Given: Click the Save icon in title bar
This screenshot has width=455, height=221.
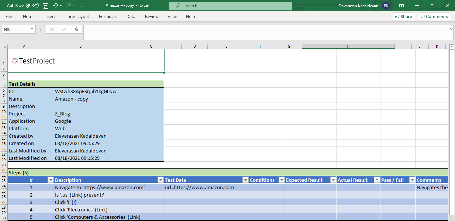Looking at the screenshot, I should (x=46, y=6).
